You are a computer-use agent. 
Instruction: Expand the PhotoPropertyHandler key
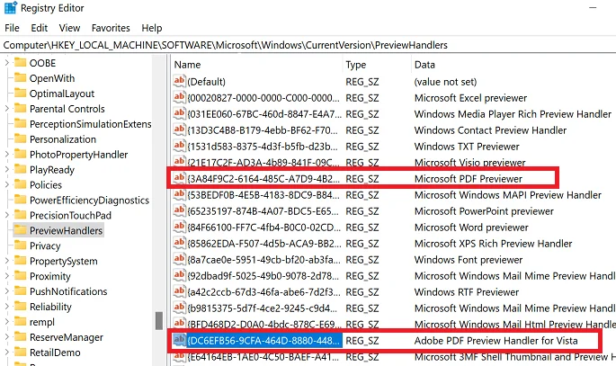6,155
